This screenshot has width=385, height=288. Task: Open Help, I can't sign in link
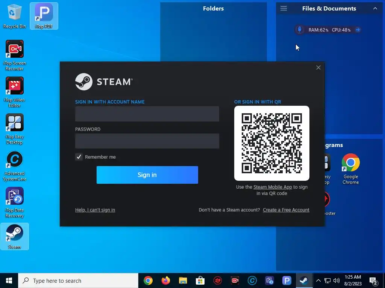pyautogui.click(x=95, y=210)
